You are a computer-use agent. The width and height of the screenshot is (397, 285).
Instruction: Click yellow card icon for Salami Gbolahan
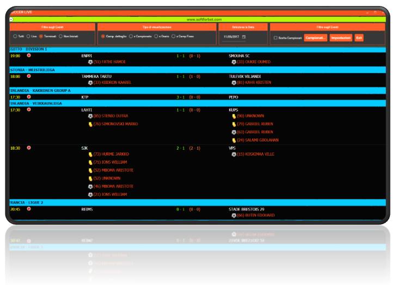point(234,140)
